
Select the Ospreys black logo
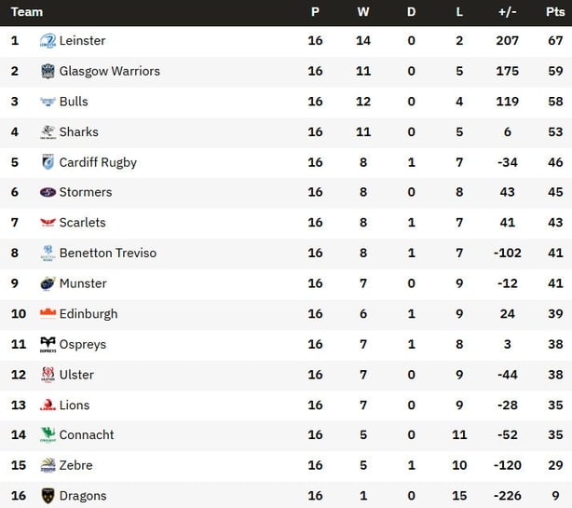pyautogui.click(x=48, y=345)
